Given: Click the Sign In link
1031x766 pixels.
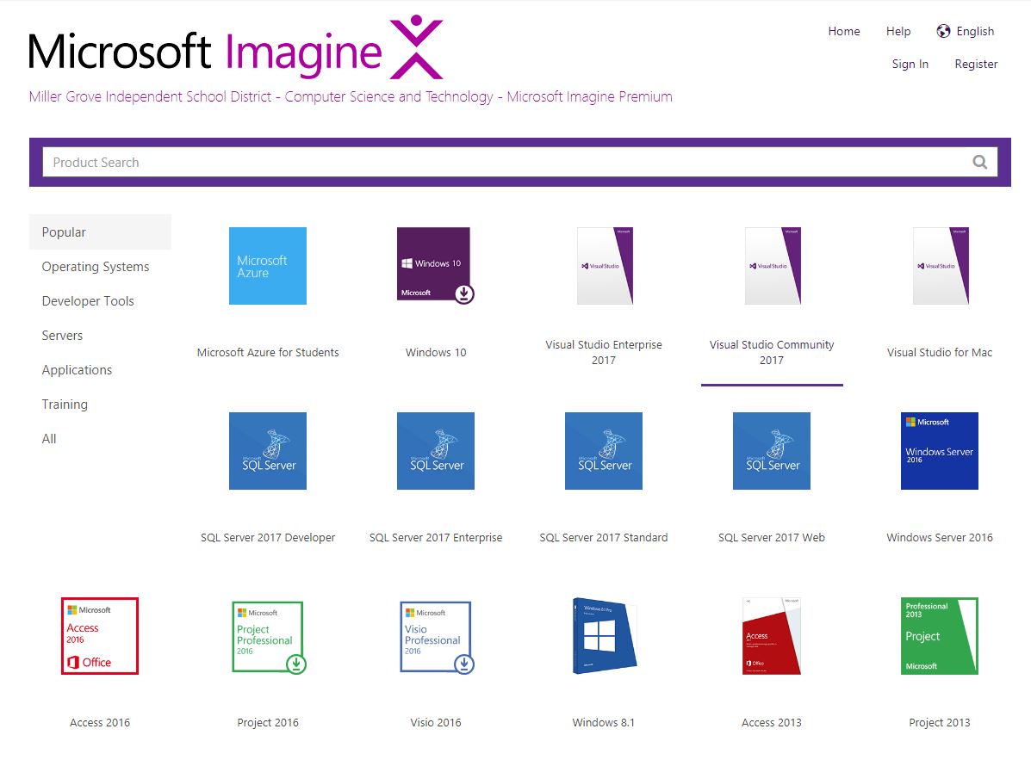Looking at the screenshot, I should click(x=910, y=64).
